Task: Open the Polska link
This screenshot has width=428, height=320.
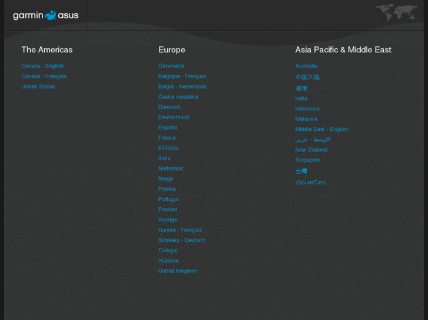Action: 167,188
